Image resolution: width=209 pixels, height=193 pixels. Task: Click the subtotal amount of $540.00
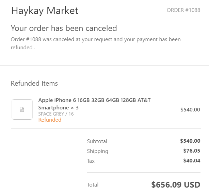pyautogui.click(x=190, y=141)
